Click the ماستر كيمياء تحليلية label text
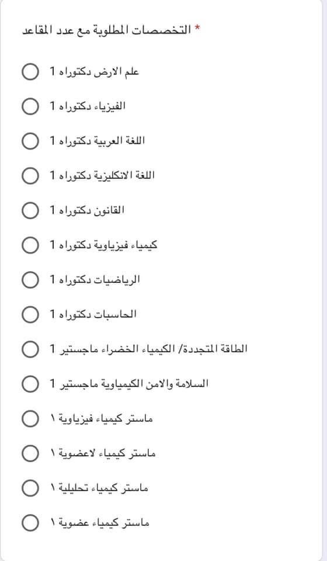Image resolution: width=327 pixels, height=561 pixels. coord(99,487)
